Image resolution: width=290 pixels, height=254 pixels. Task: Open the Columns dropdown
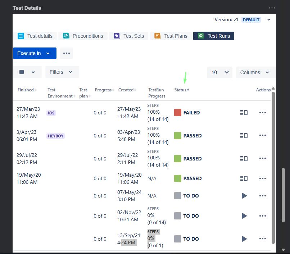point(255,72)
